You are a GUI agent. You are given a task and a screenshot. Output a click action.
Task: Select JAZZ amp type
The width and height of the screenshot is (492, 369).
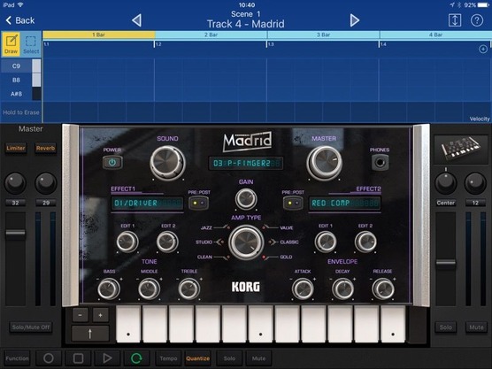point(206,227)
